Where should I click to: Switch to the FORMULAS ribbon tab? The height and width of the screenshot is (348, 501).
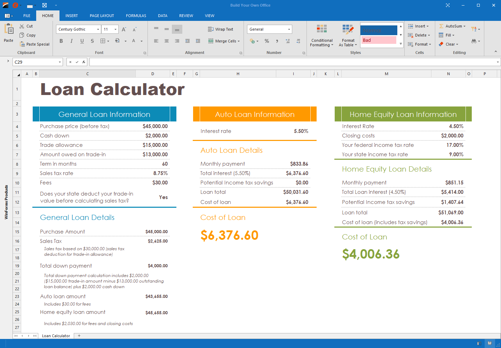pos(136,16)
